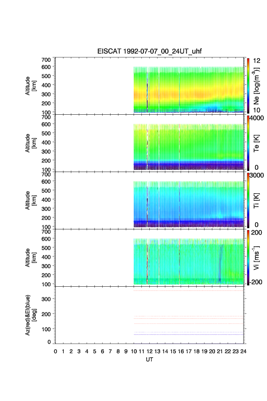Click the Altitude [km] label of Vi panel
Viewport: 267px width, 401px height.
[x=31, y=258]
